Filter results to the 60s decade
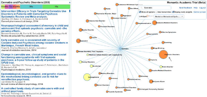Viewport: 207px width, 97px height. [x=7, y=7]
